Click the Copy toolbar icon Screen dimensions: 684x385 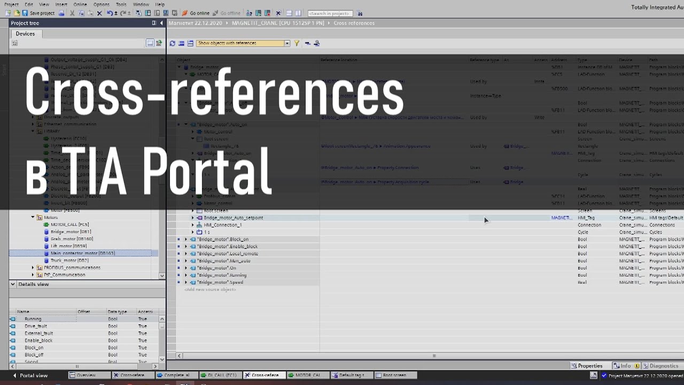pyautogui.click(x=80, y=13)
